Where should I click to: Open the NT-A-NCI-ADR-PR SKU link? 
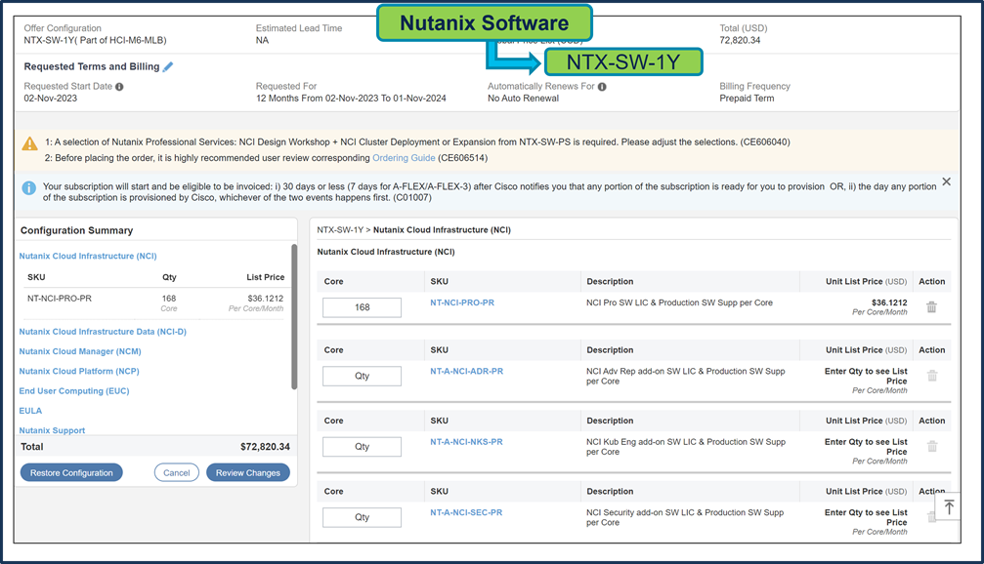coord(466,371)
